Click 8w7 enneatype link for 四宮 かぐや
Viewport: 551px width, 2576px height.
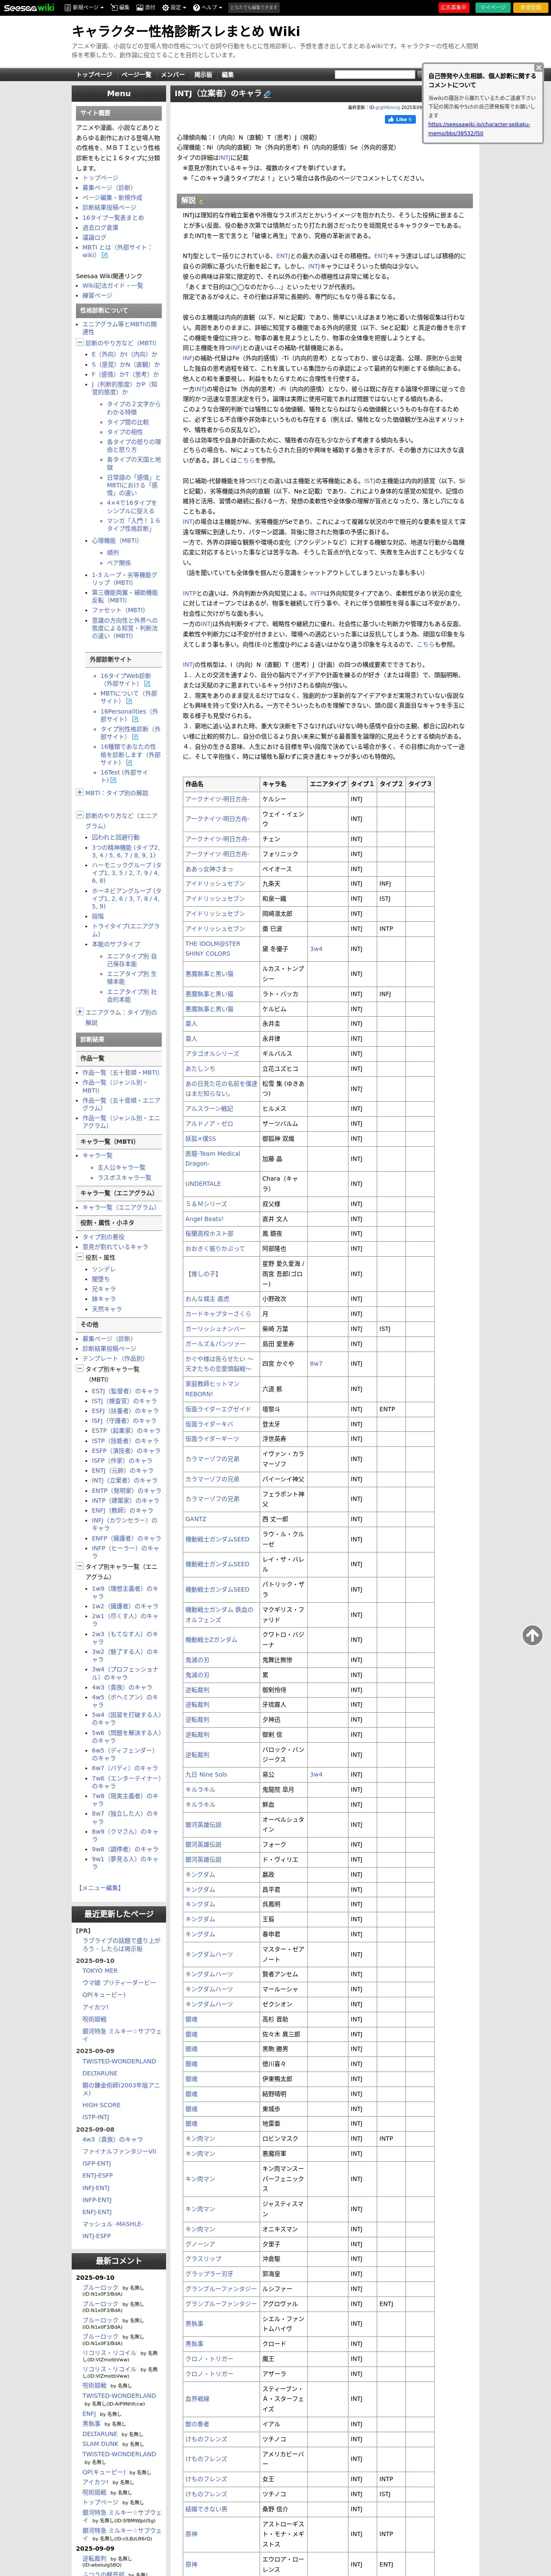click(316, 1363)
